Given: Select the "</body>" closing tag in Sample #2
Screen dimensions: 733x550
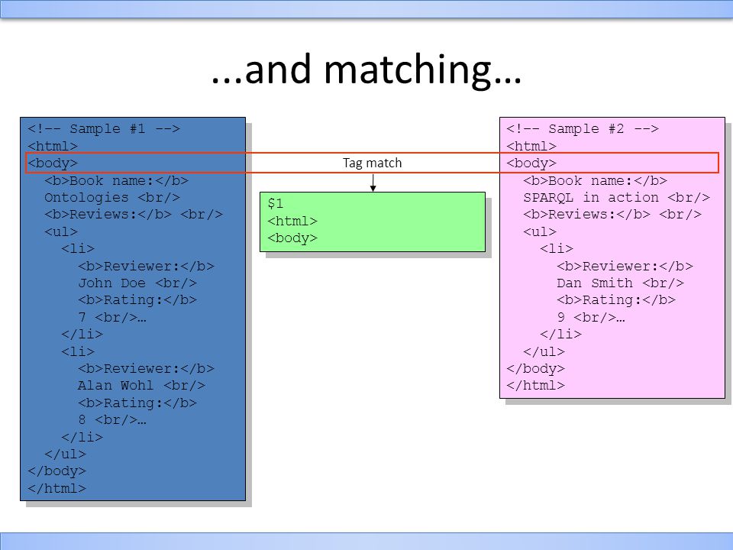Looking at the screenshot, I should click(x=535, y=368).
